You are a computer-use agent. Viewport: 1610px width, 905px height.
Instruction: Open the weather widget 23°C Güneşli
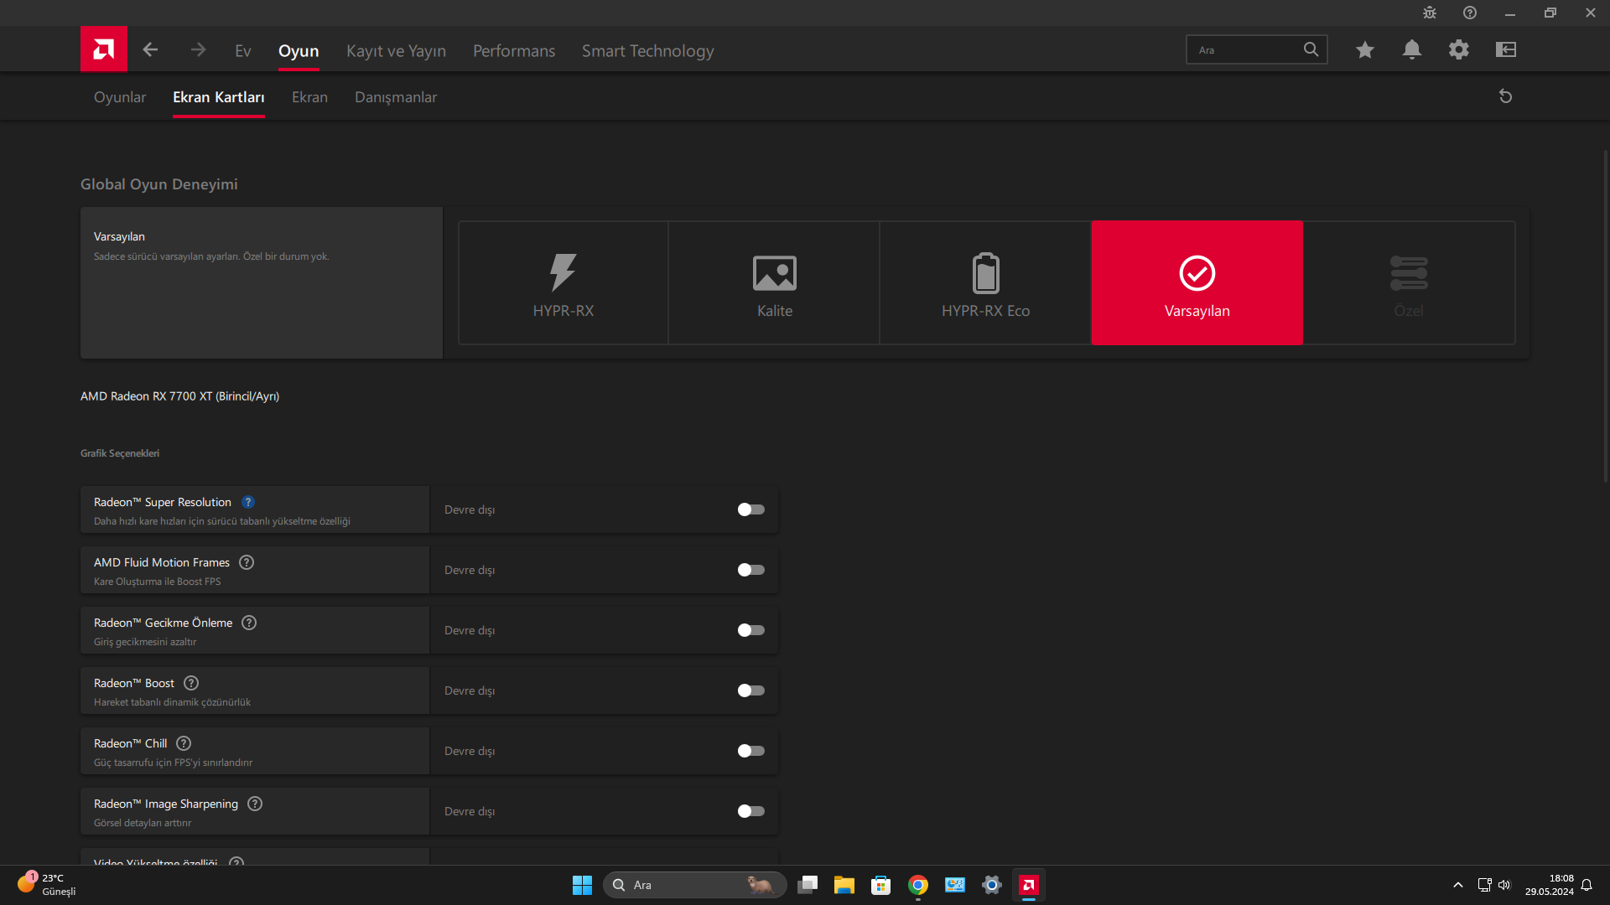46,885
